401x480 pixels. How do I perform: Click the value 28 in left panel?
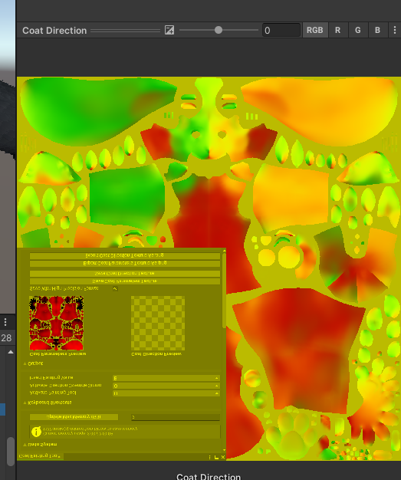pyautogui.click(x=6, y=338)
